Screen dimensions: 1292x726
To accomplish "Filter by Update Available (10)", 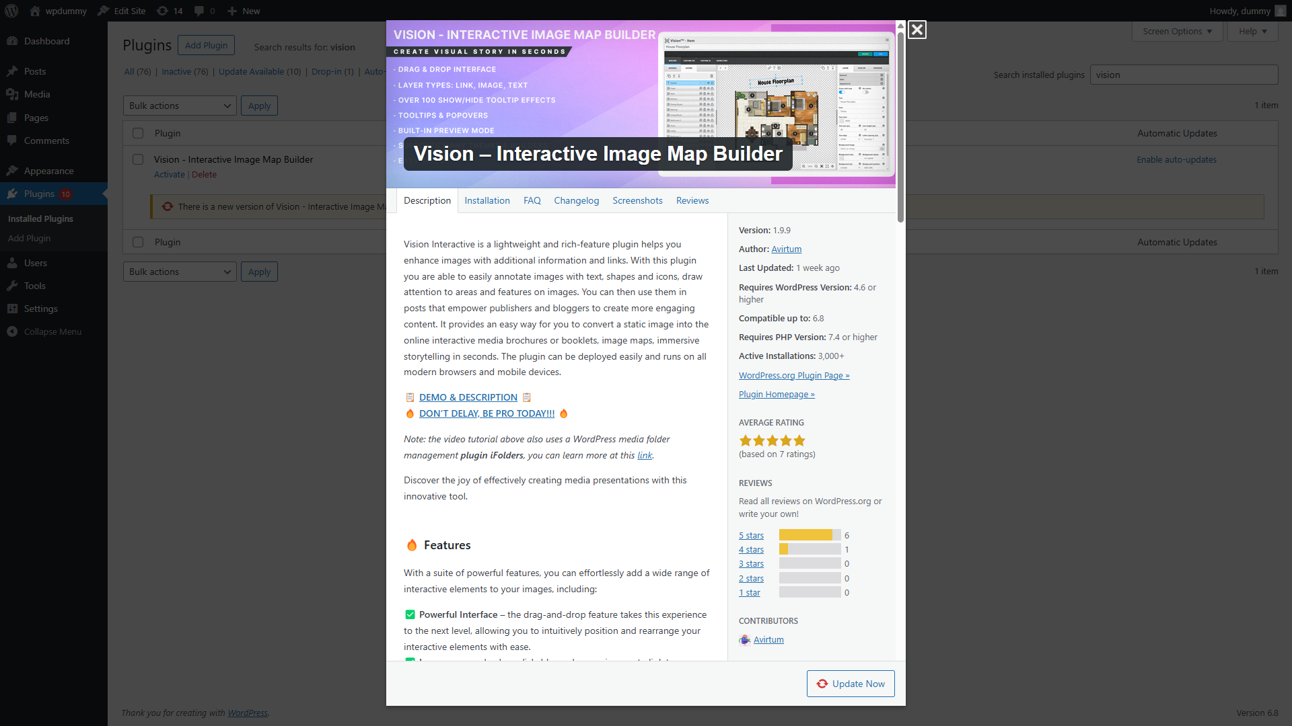I will pyautogui.click(x=260, y=71).
